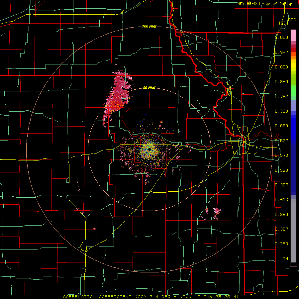Click the 0.573 color scale value

281,155
